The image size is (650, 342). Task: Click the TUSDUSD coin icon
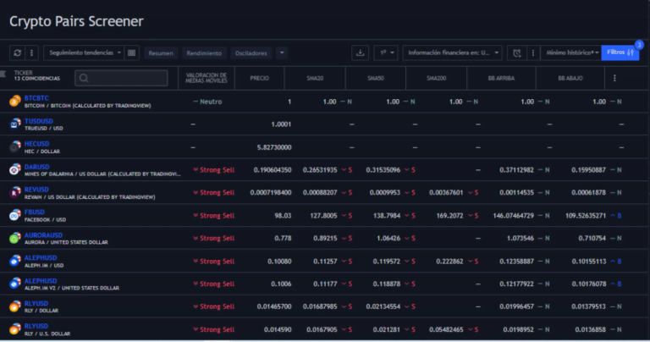pos(15,124)
